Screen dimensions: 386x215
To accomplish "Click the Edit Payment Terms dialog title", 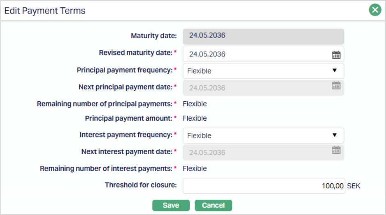I will click(45, 11).
